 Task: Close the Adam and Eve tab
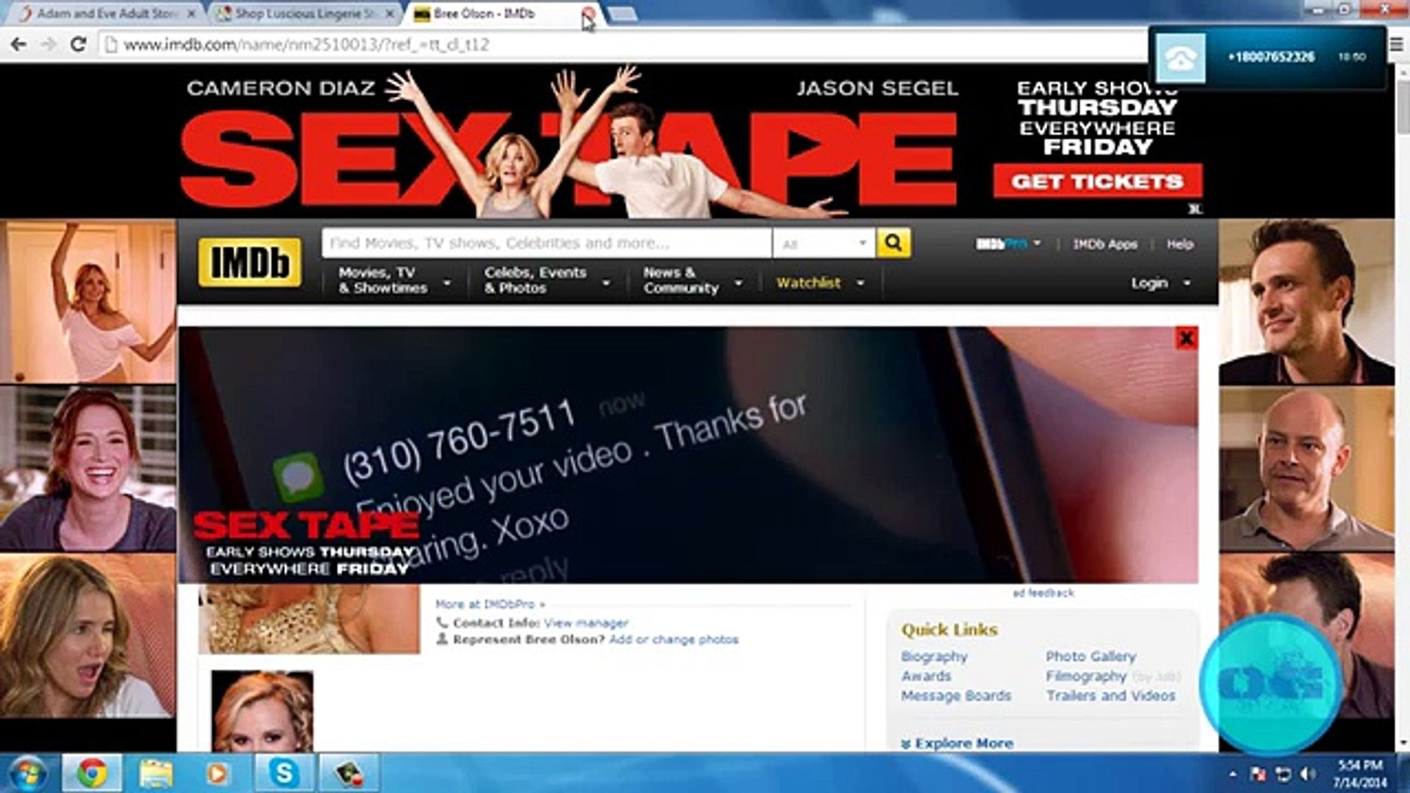point(192,14)
